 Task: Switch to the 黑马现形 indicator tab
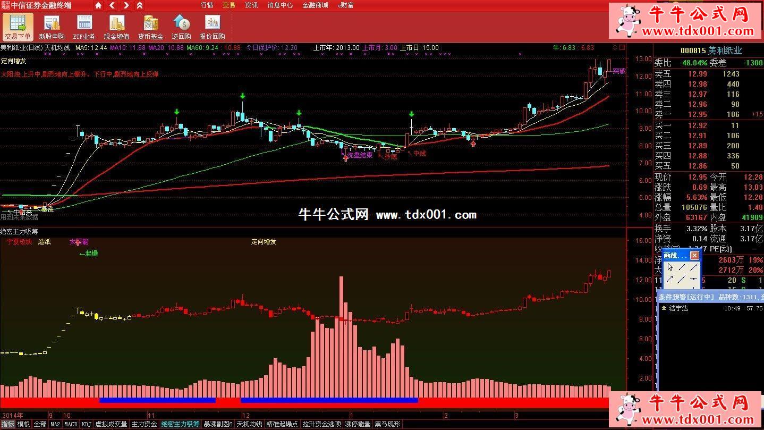(387, 425)
